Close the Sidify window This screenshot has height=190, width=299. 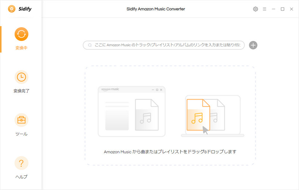(x=292, y=9)
